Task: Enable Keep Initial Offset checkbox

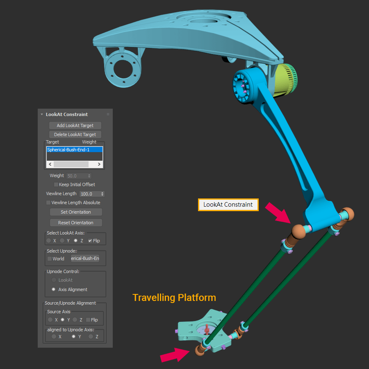Action: [x=56, y=184]
